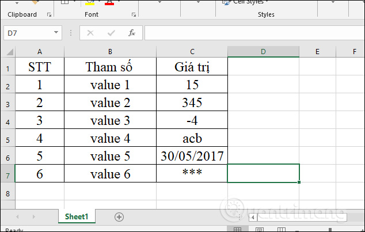
Task: Select cell containing value 3
Action: coord(110,120)
